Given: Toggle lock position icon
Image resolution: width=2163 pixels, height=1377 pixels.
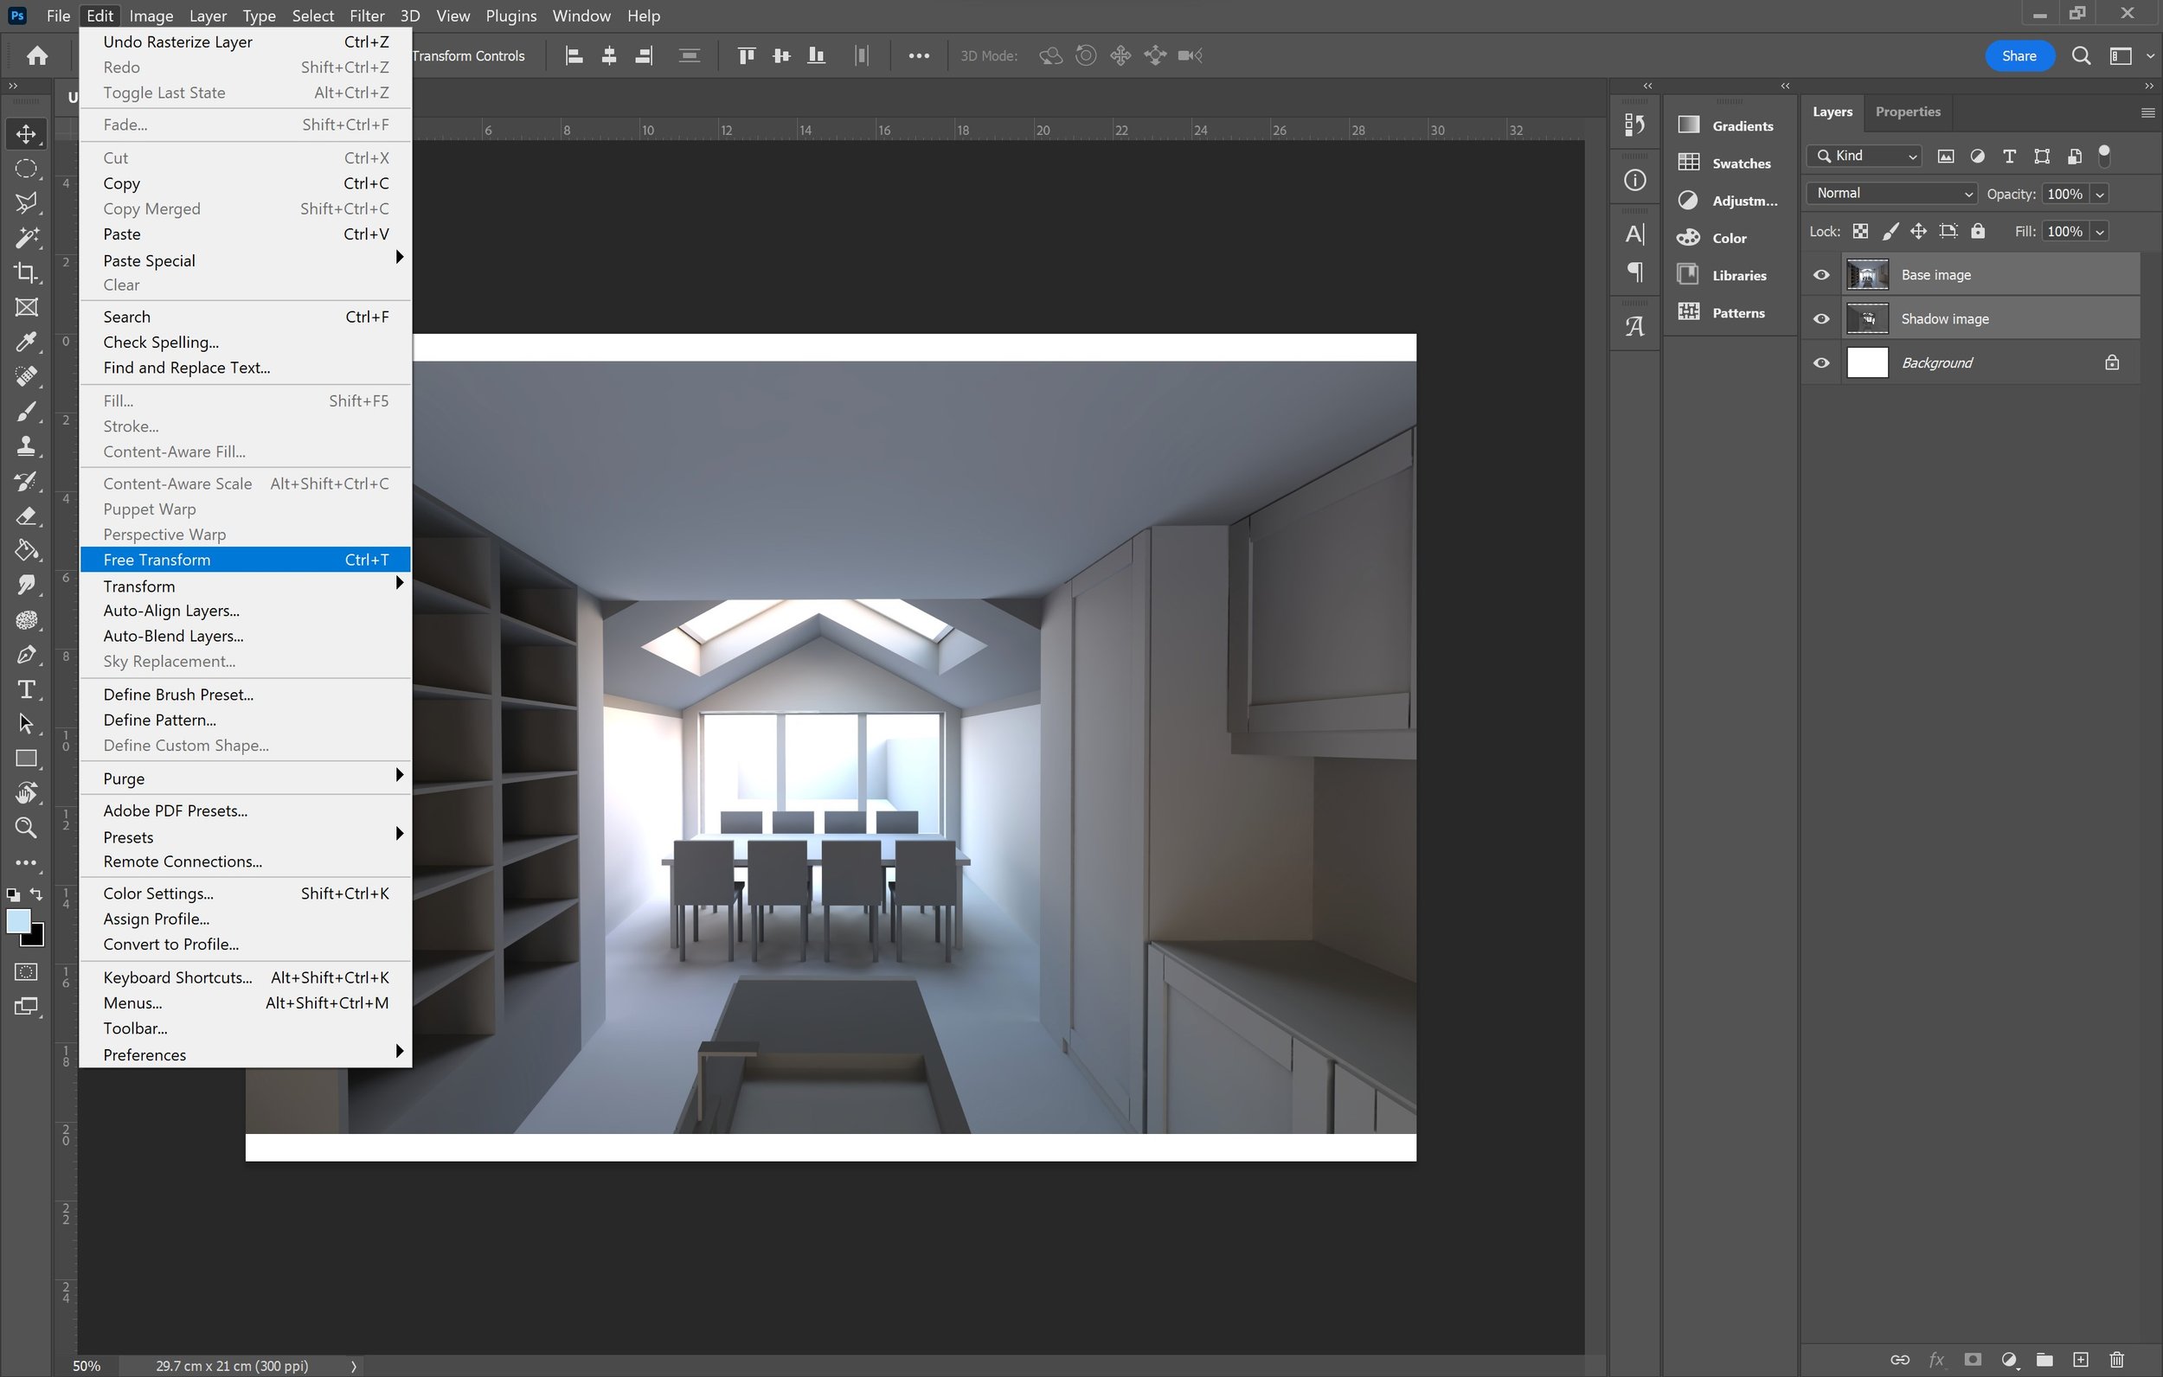Looking at the screenshot, I should point(1919,232).
